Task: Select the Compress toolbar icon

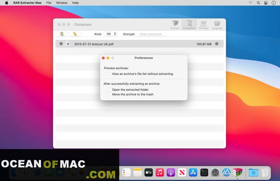Action: [x=189, y=25]
